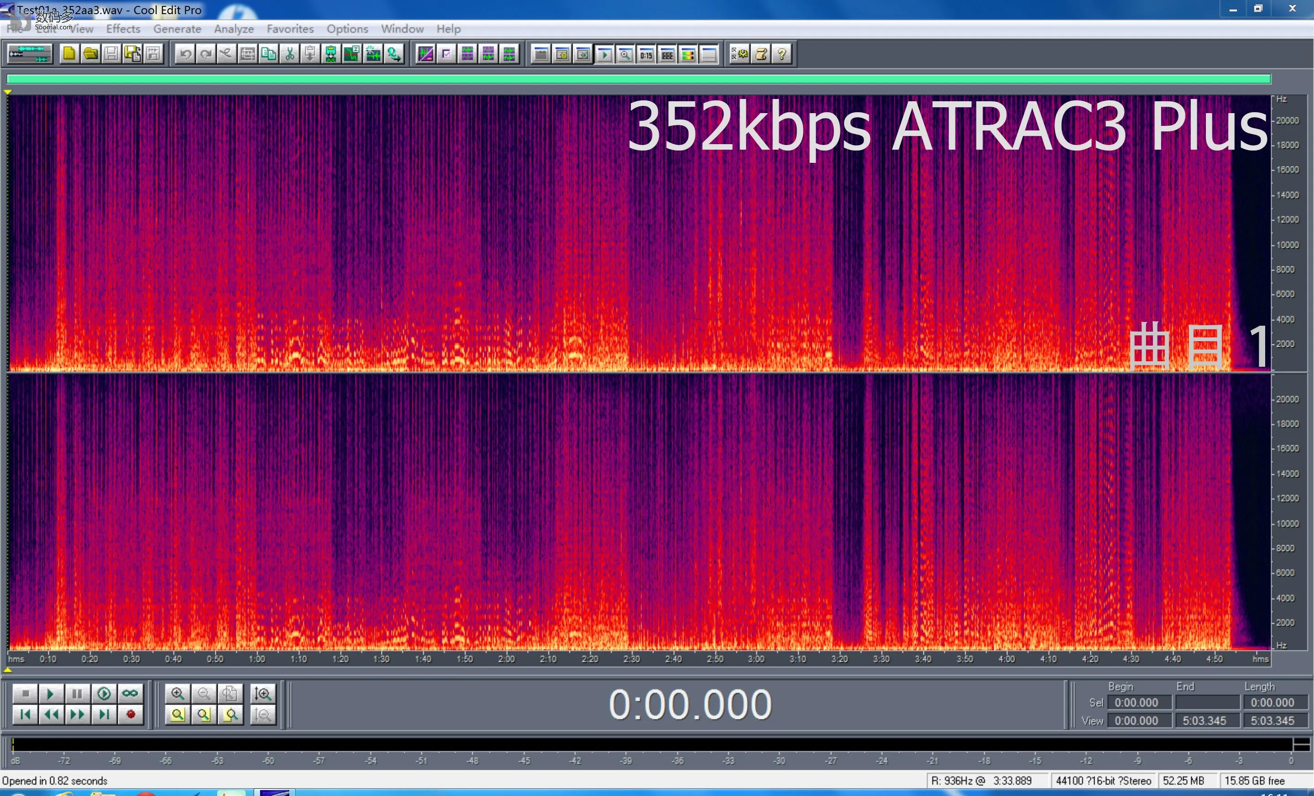Viewport: 1314px width, 796px height.
Task: Zoom in horizontally with the plus magnifier
Action: pos(177,694)
